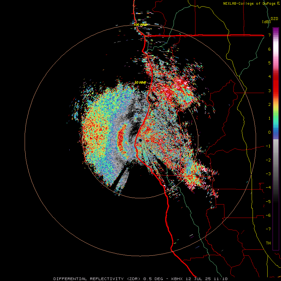281x281 pixels.
Task: Click the -2 dB value on color scale
Action: point(268,160)
